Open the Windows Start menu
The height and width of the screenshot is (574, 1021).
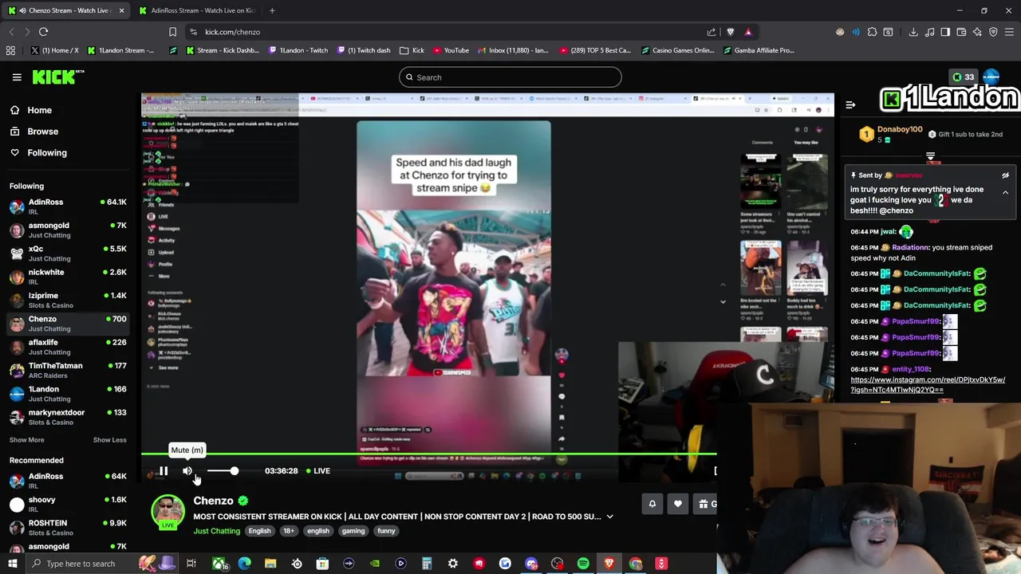(12, 564)
